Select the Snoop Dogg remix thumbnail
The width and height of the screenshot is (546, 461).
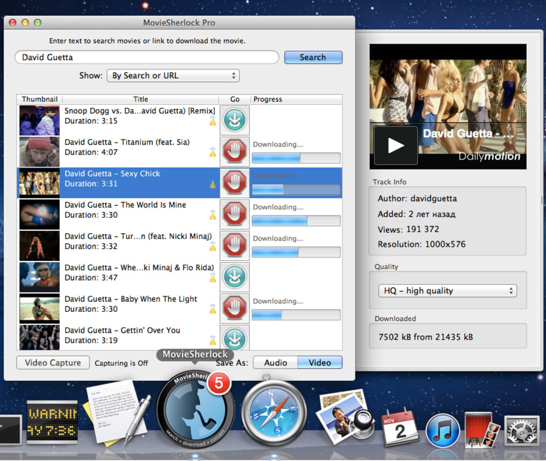click(x=40, y=120)
